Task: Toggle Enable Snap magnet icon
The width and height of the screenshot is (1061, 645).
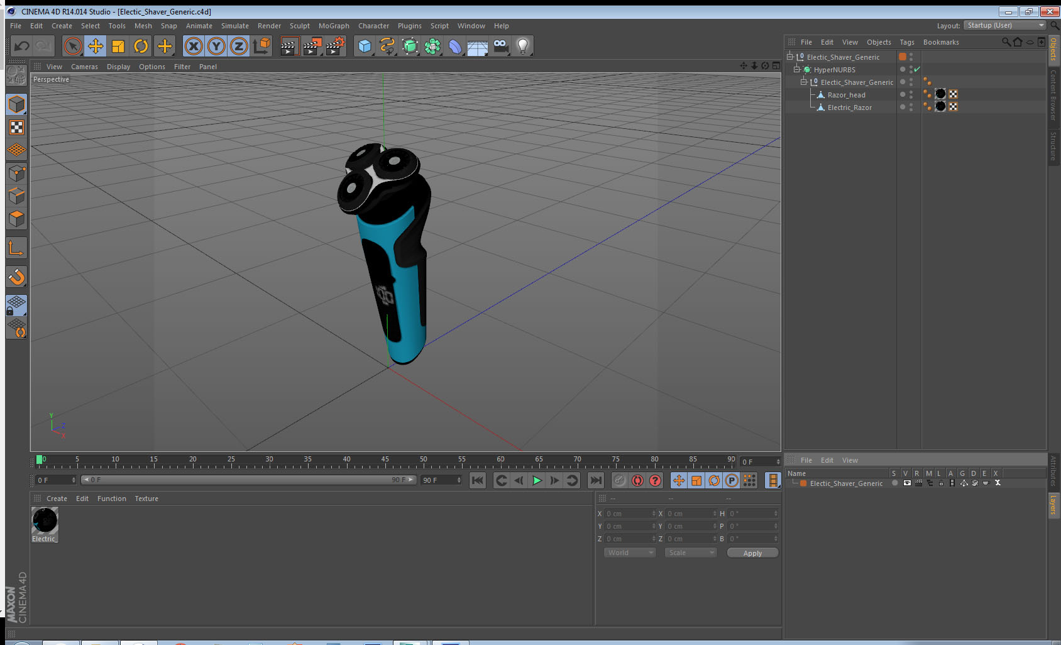Action: 16,277
